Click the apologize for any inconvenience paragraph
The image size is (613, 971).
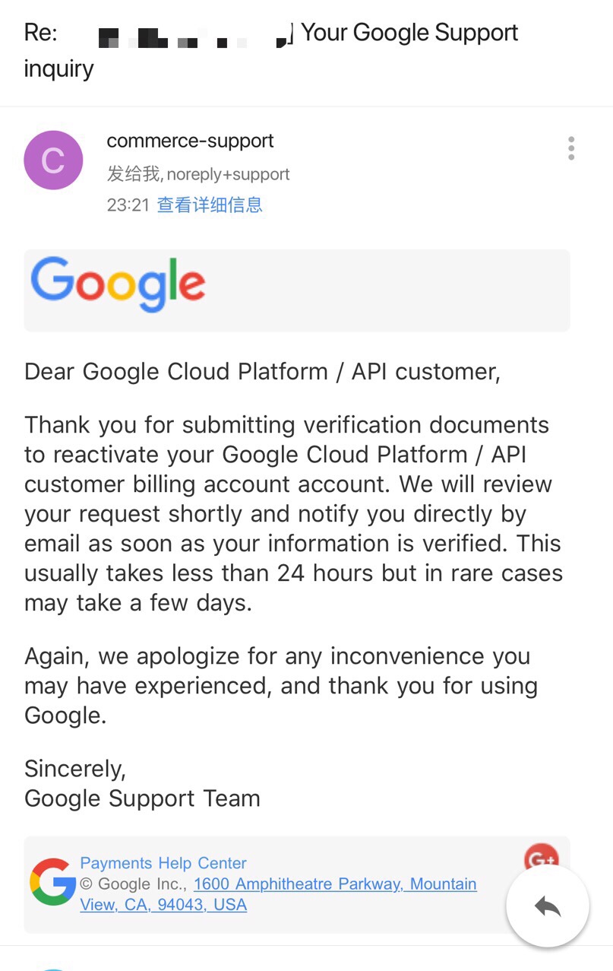pyautogui.click(x=281, y=685)
